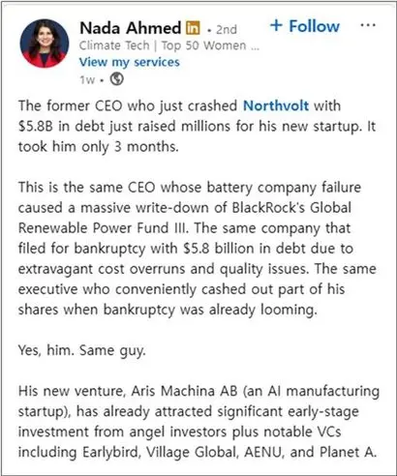Click the gold LinkedIn Premium badge icon
This screenshot has height=476, width=397.
tap(193, 28)
